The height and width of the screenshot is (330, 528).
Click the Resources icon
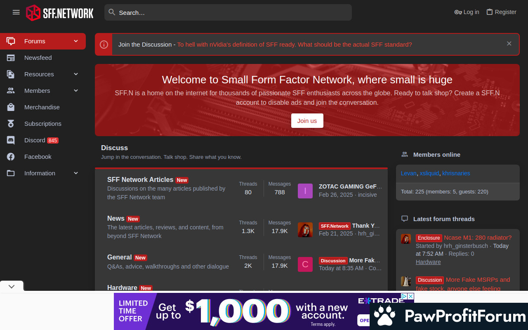pyautogui.click(x=11, y=74)
